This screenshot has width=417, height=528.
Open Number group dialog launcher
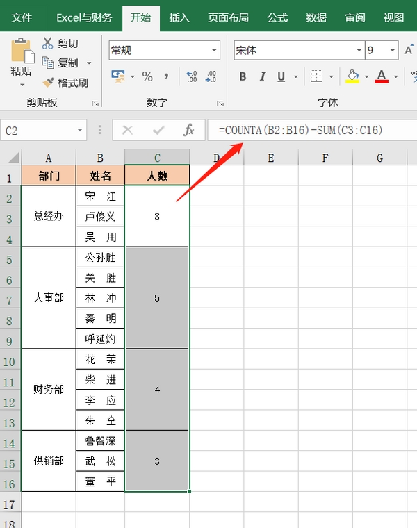click(220, 104)
